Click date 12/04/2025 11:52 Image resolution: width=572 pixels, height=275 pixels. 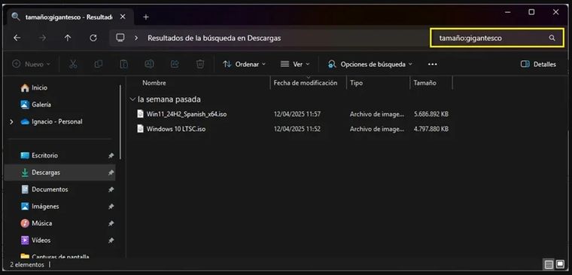[297, 130]
